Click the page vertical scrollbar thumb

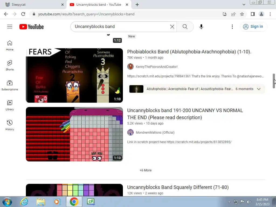tap(274, 81)
